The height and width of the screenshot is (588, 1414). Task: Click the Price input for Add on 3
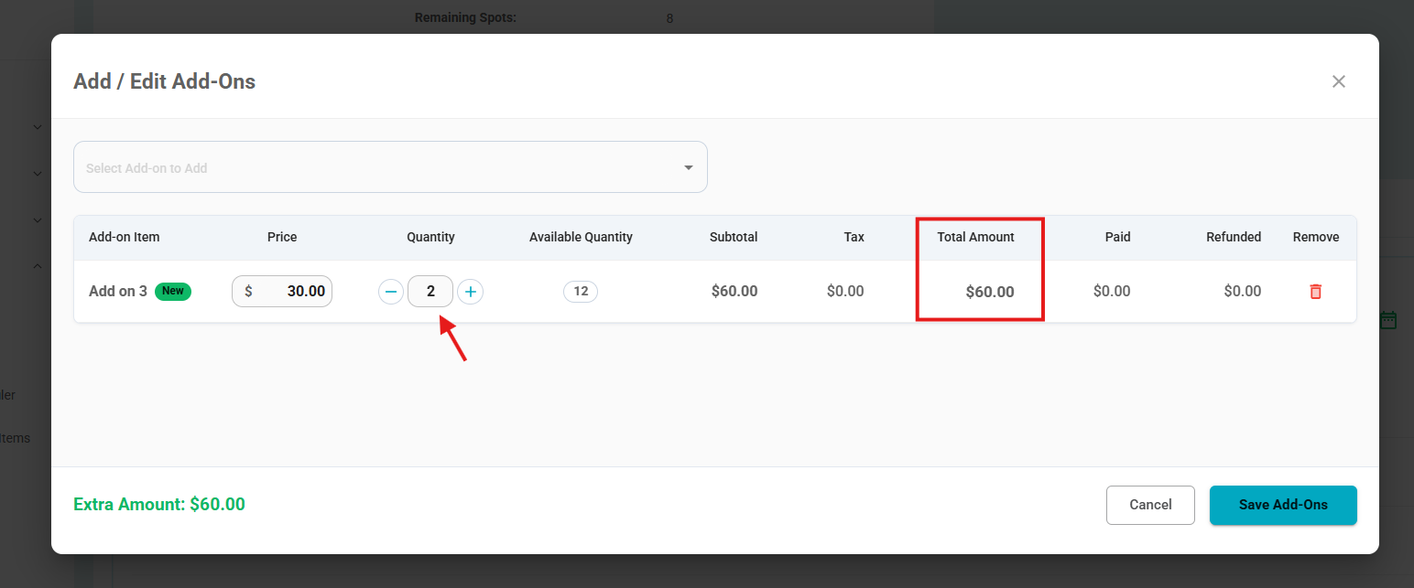(282, 291)
